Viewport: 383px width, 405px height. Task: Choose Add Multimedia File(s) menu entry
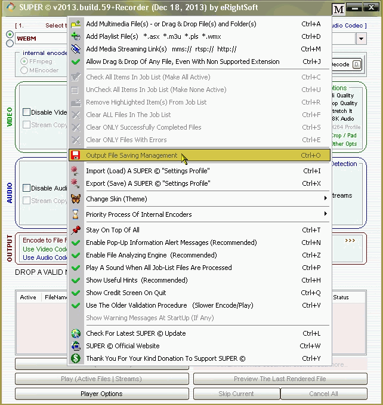[199, 24]
